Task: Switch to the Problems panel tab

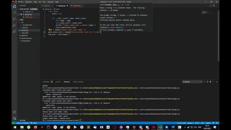Action: point(47,82)
